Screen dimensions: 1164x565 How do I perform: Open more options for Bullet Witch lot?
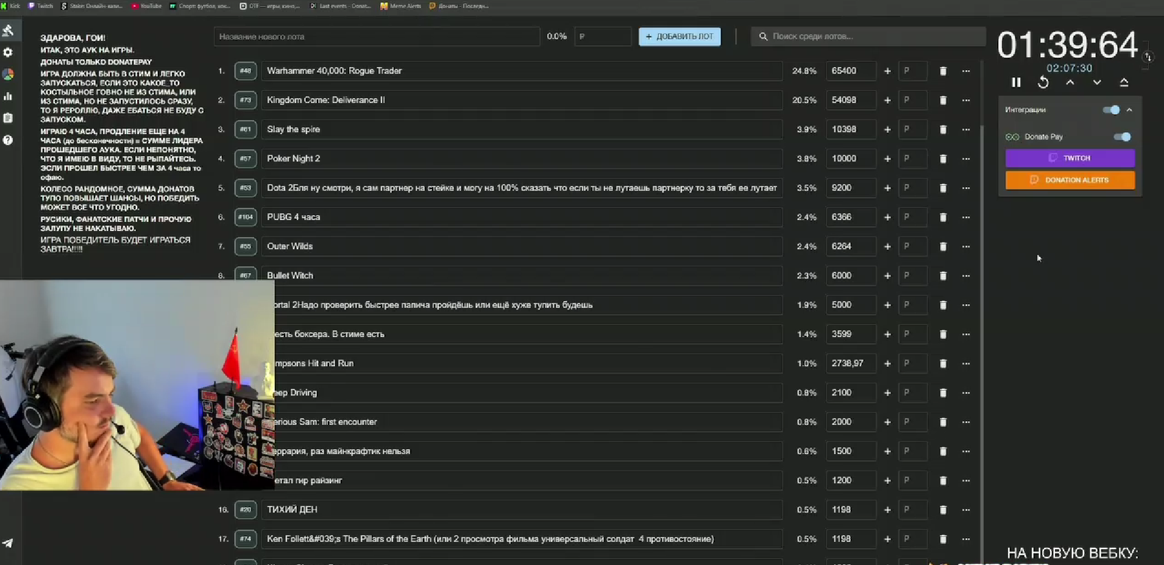click(966, 275)
